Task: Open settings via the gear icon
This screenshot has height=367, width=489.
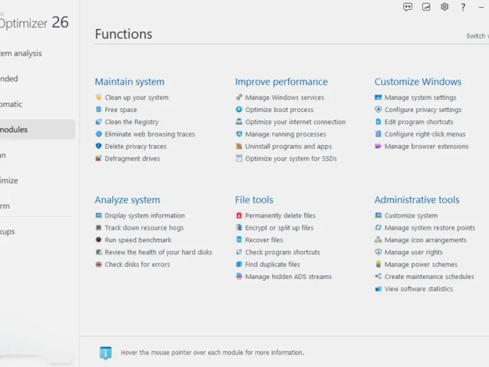Action: (x=444, y=7)
